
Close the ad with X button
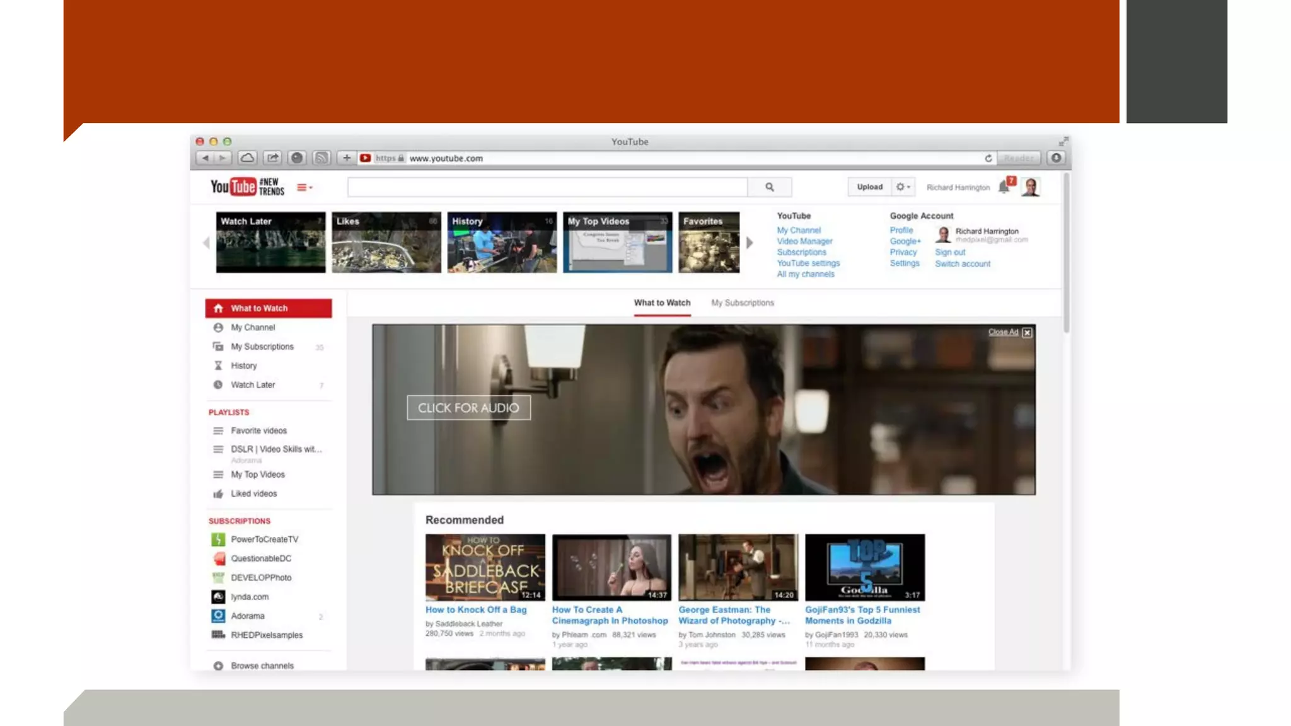tap(1027, 333)
